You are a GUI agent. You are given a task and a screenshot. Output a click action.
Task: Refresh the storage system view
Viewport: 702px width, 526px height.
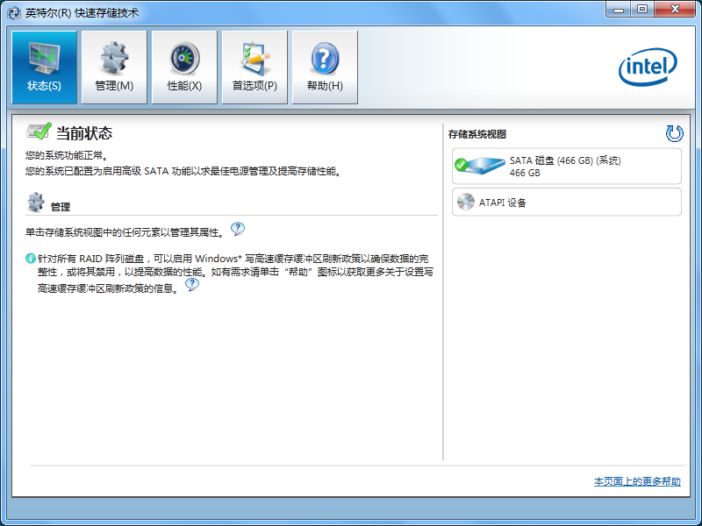tap(674, 133)
